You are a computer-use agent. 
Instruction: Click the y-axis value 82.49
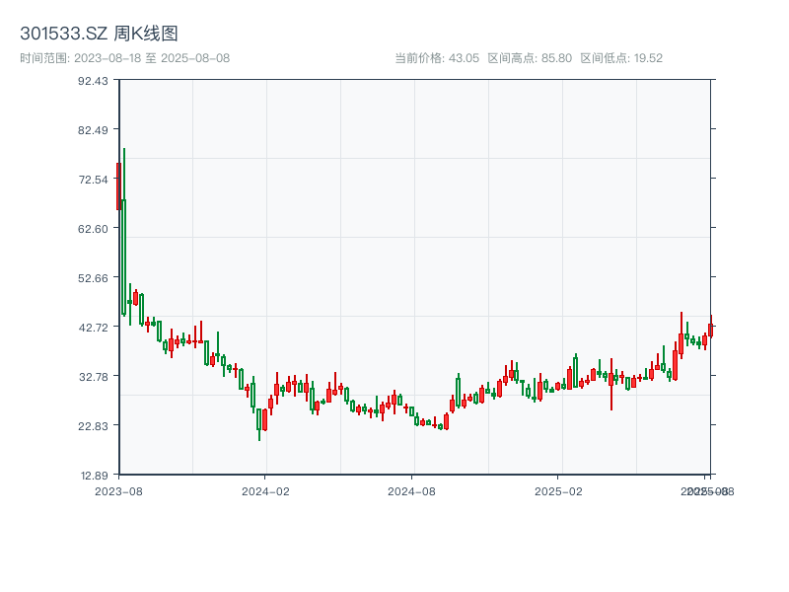click(x=93, y=130)
